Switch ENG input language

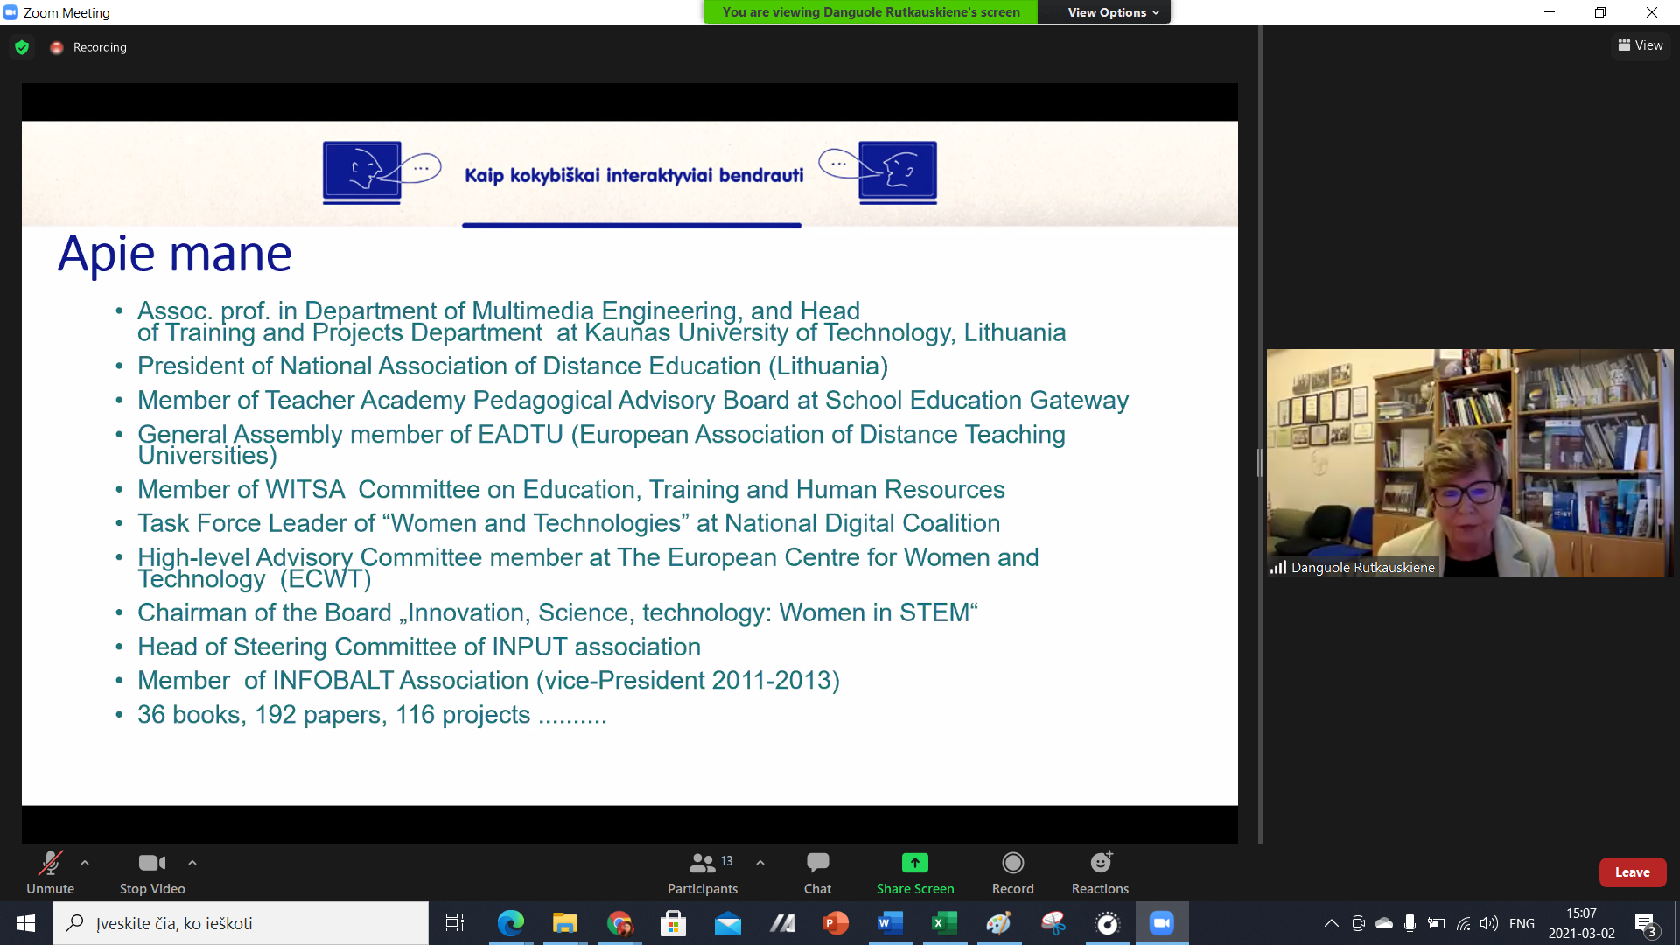click(1522, 923)
